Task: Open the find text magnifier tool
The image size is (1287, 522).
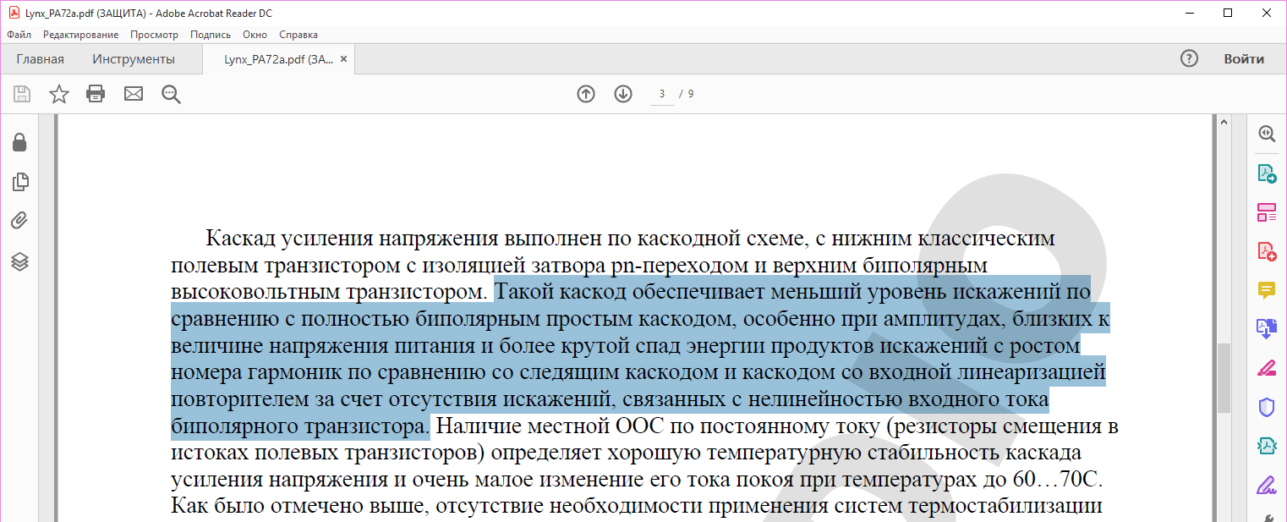Action: point(172,94)
